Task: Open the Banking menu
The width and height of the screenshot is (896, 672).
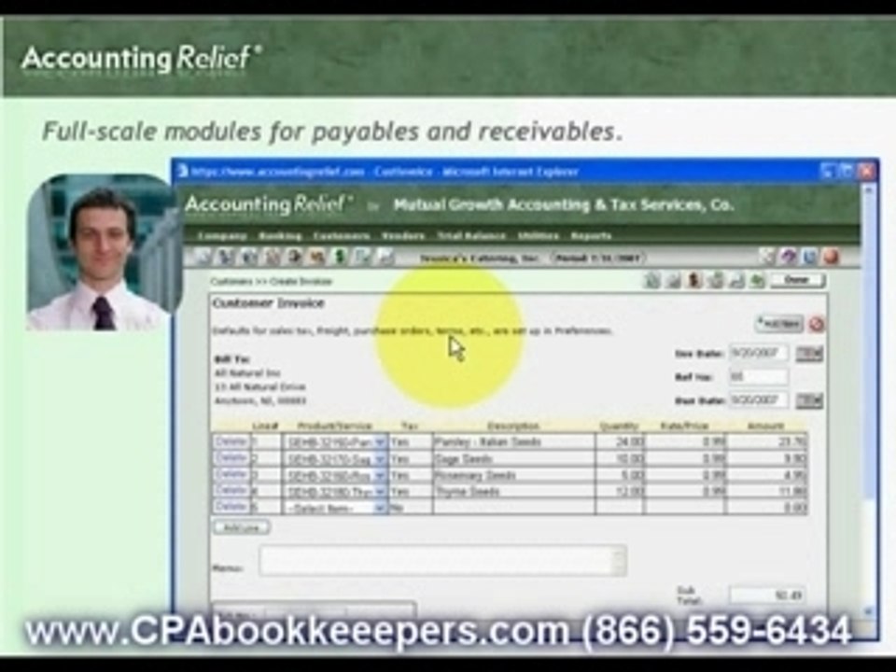Action: pyautogui.click(x=279, y=236)
